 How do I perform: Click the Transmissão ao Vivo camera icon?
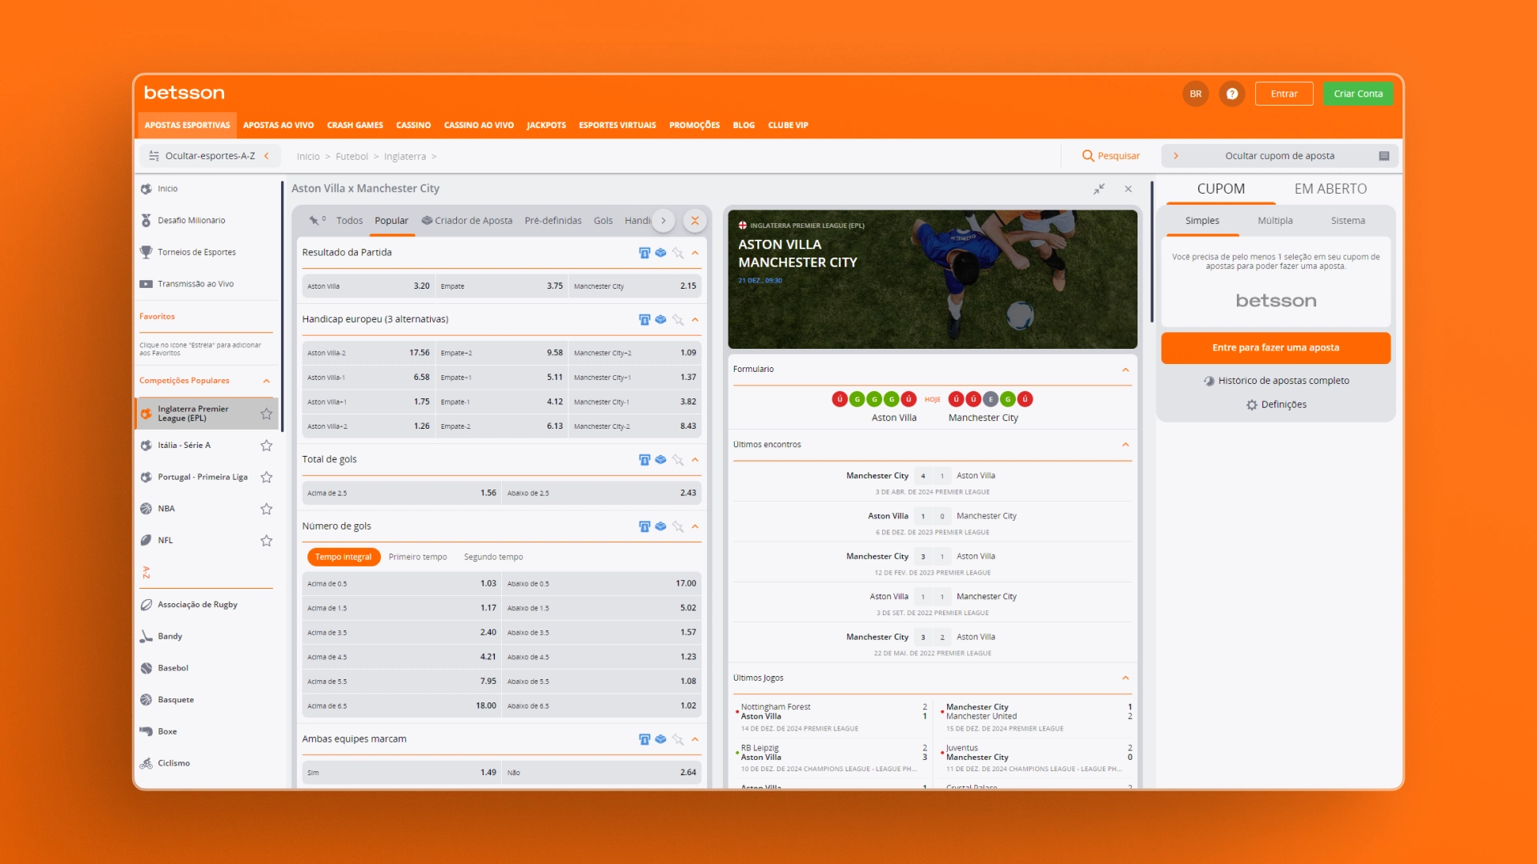pos(146,284)
